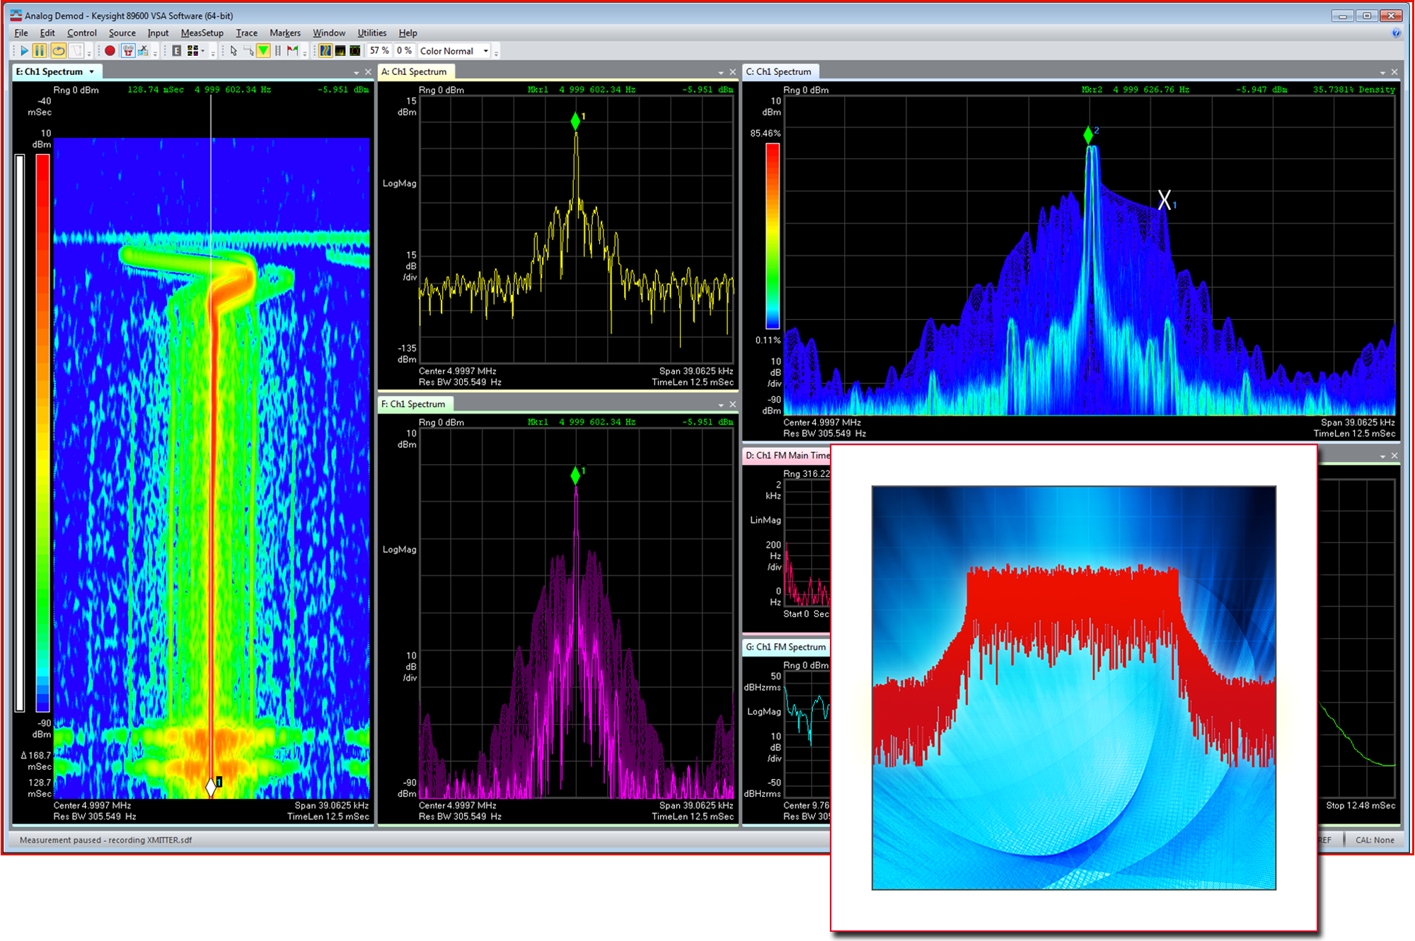Click the 57% overlap percentage field
The image size is (1415, 941).
pyautogui.click(x=380, y=50)
